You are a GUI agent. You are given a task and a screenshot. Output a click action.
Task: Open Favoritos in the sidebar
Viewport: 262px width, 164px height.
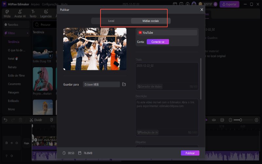(x=16, y=25)
